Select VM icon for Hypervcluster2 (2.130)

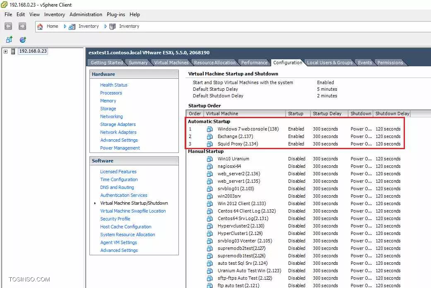click(x=210, y=226)
